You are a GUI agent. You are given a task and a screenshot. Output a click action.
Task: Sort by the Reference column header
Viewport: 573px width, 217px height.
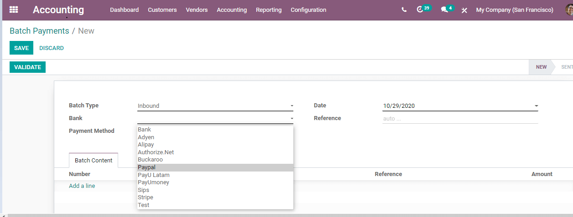388,174
